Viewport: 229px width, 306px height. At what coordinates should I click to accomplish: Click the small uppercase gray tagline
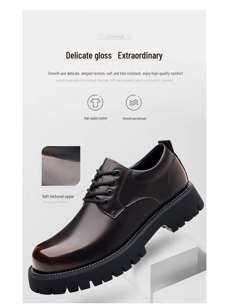click(114, 80)
